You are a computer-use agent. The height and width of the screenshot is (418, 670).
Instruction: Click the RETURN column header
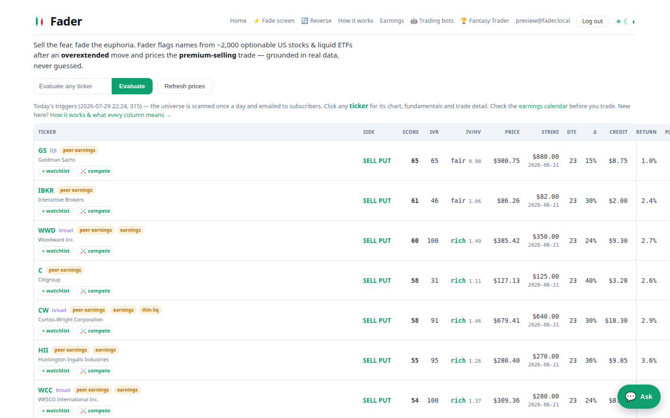646,132
